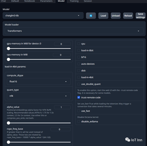Expand the compute_dtype dropdown showing float16
The image size is (147, 146).
pos(39,81)
